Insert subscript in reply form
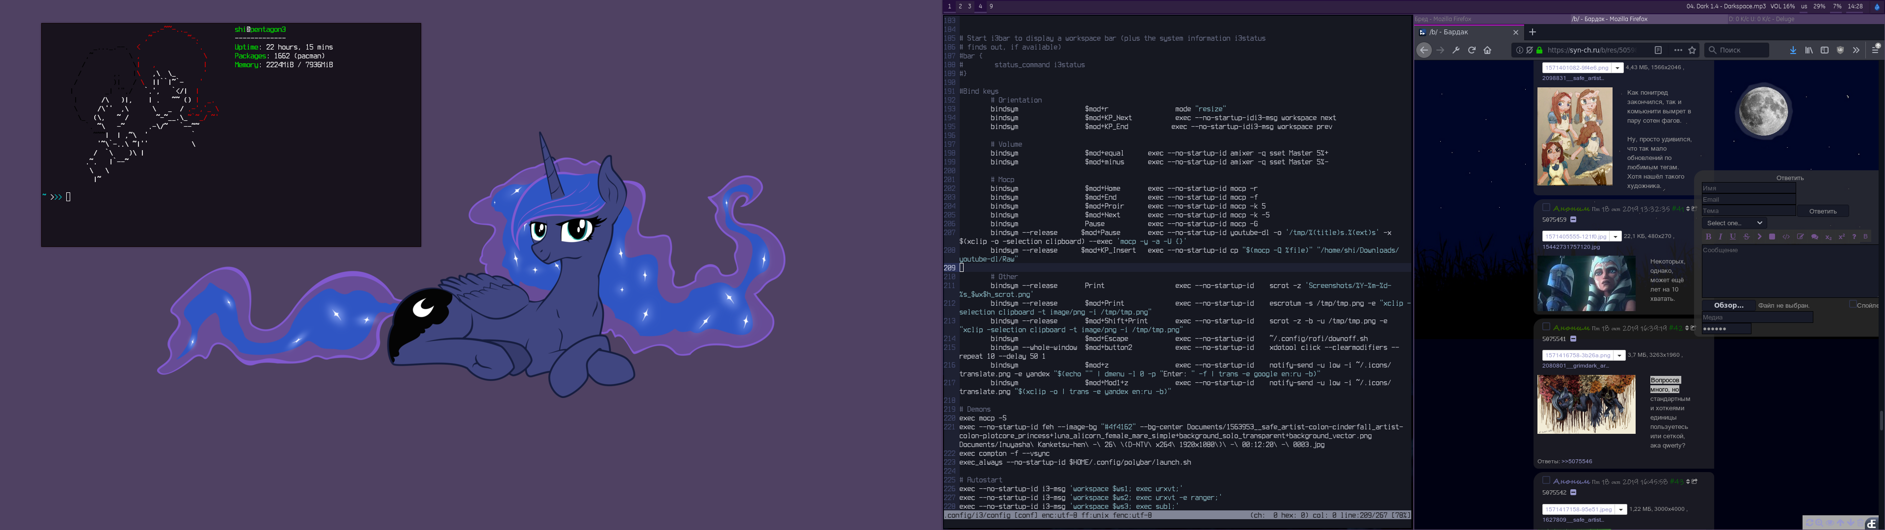Viewport: 1885px width, 530px height. [x=1829, y=237]
